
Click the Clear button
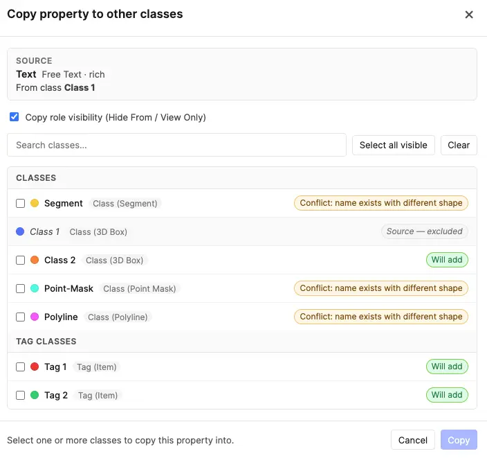pyautogui.click(x=459, y=145)
